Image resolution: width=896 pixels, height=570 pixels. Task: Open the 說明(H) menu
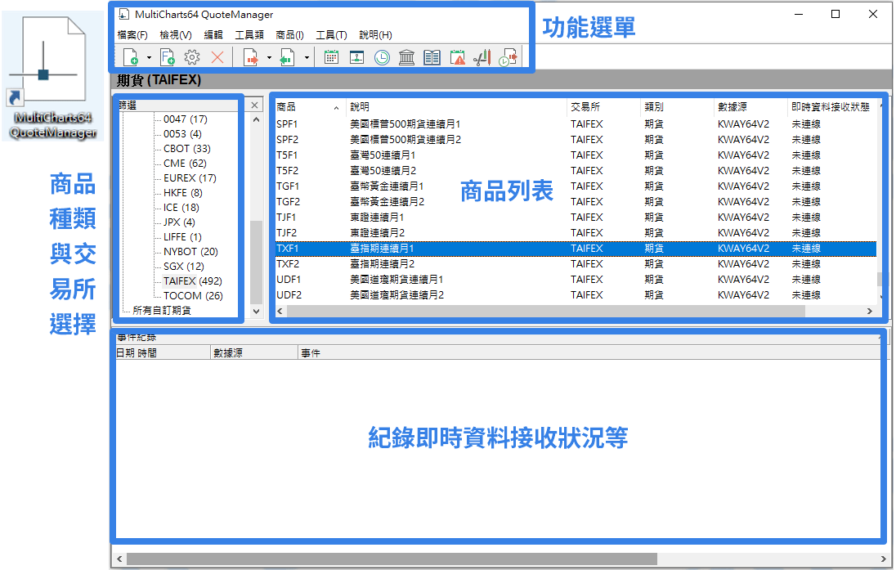[x=375, y=35]
